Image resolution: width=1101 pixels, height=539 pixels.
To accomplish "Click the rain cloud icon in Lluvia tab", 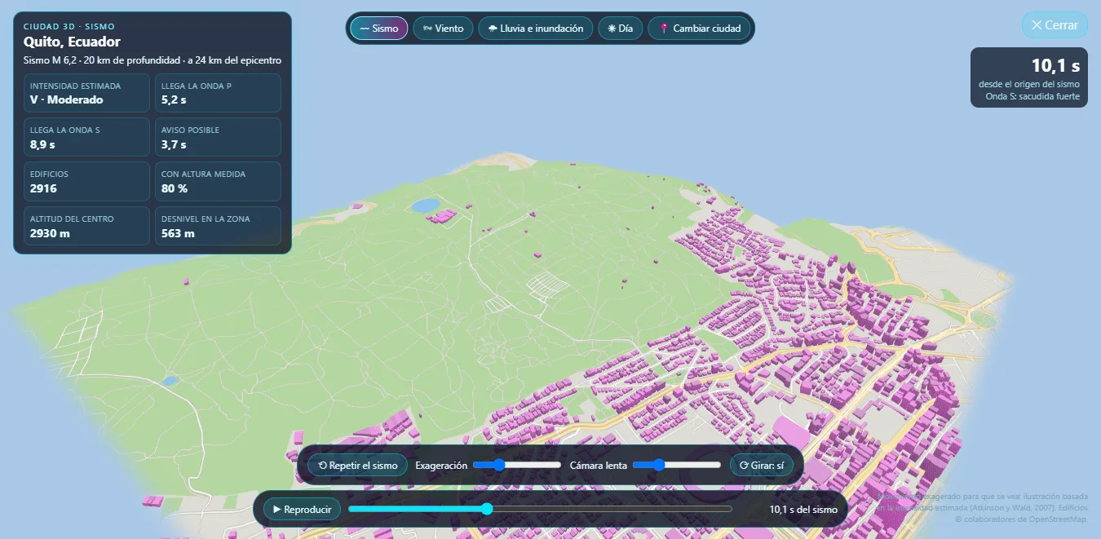I will point(493,29).
